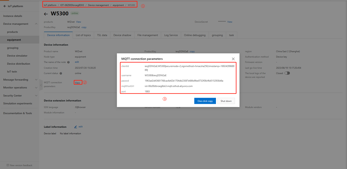The height and width of the screenshot is (169, 347).
Task: Click Device management in breadcrumb
Action: point(98,5)
